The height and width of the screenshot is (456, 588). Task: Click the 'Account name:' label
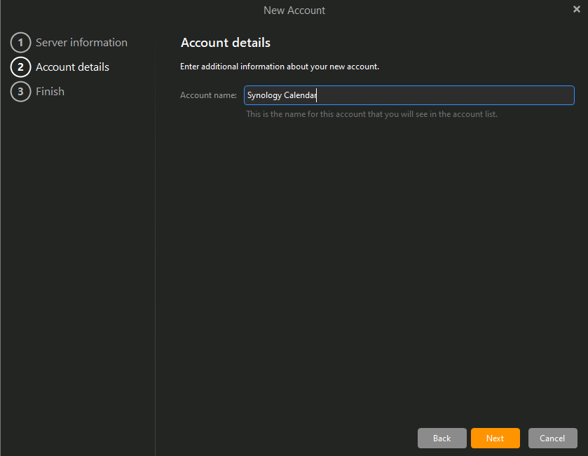click(208, 95)
